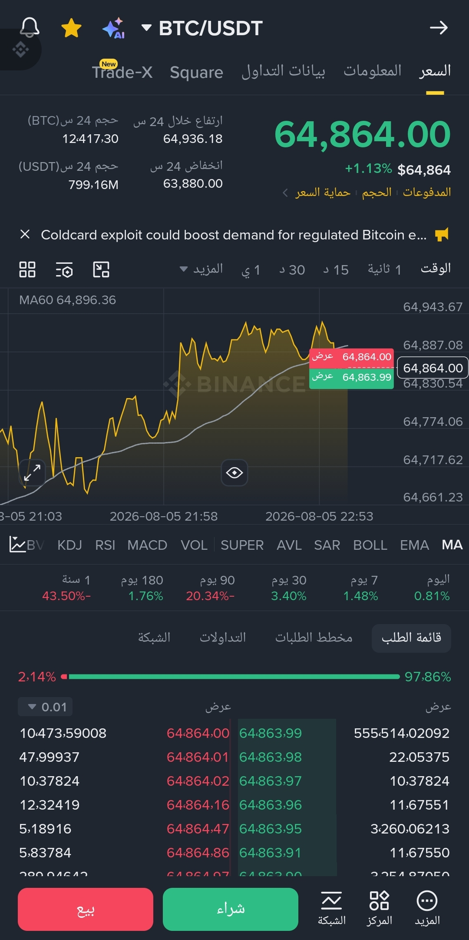The width and height of the screenshot is (469, 940).
Task: Expand the المزيد timeframe dropdown
Action: click(201, 269)
